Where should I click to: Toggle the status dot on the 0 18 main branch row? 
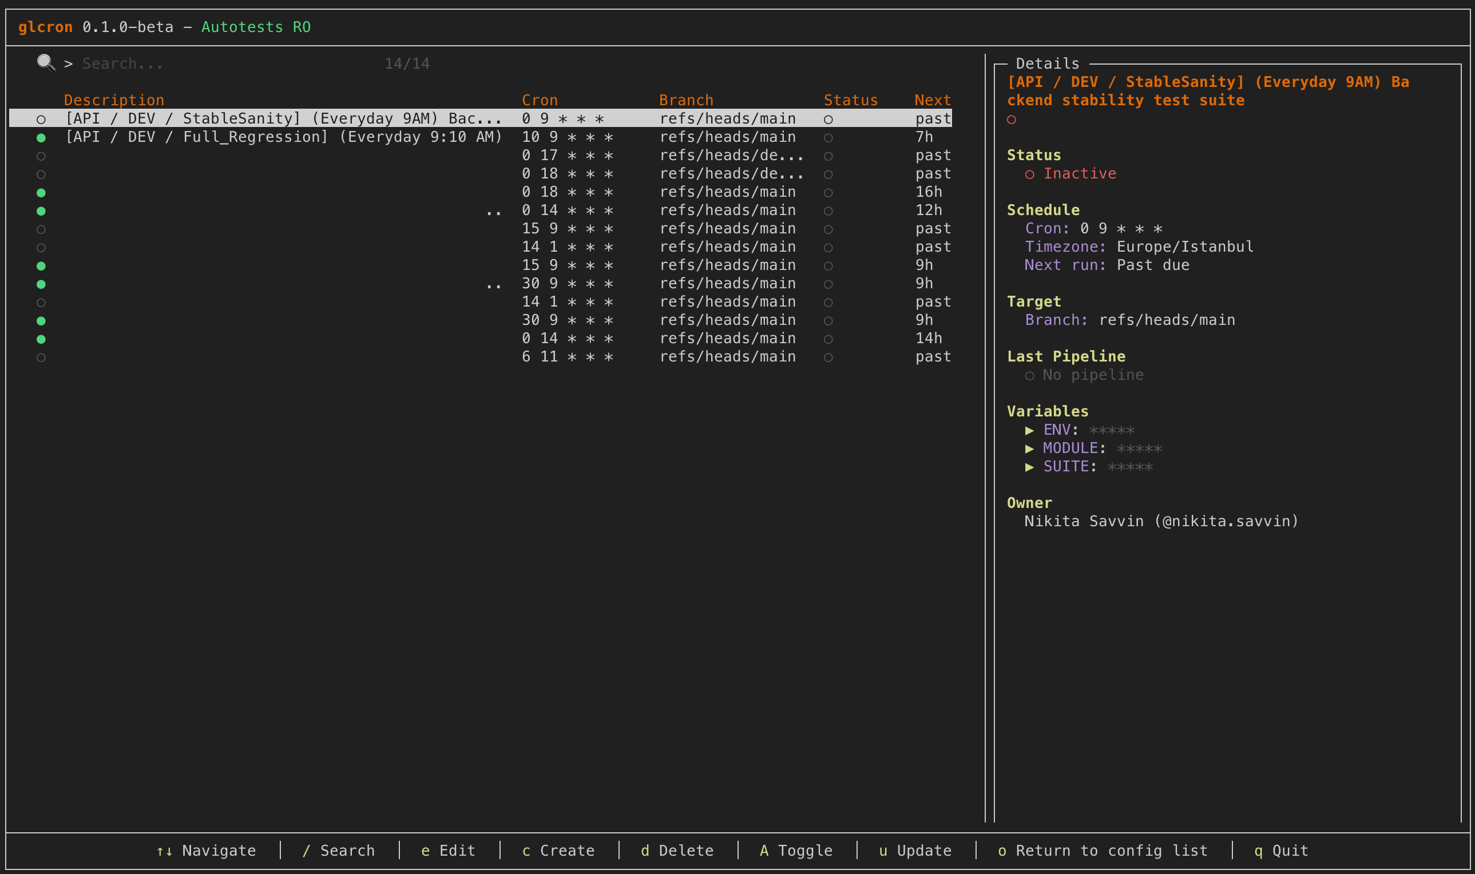pos(41,192)
